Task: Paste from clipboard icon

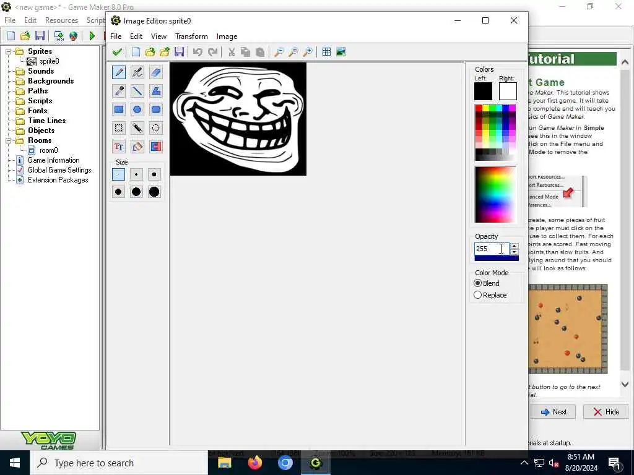Action: tap(260, 52)
